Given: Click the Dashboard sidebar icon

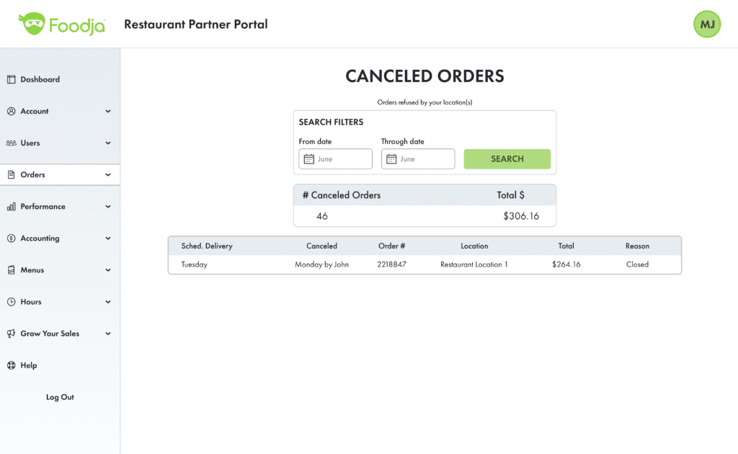Looking at the screenshot, I should click(12, 79).
